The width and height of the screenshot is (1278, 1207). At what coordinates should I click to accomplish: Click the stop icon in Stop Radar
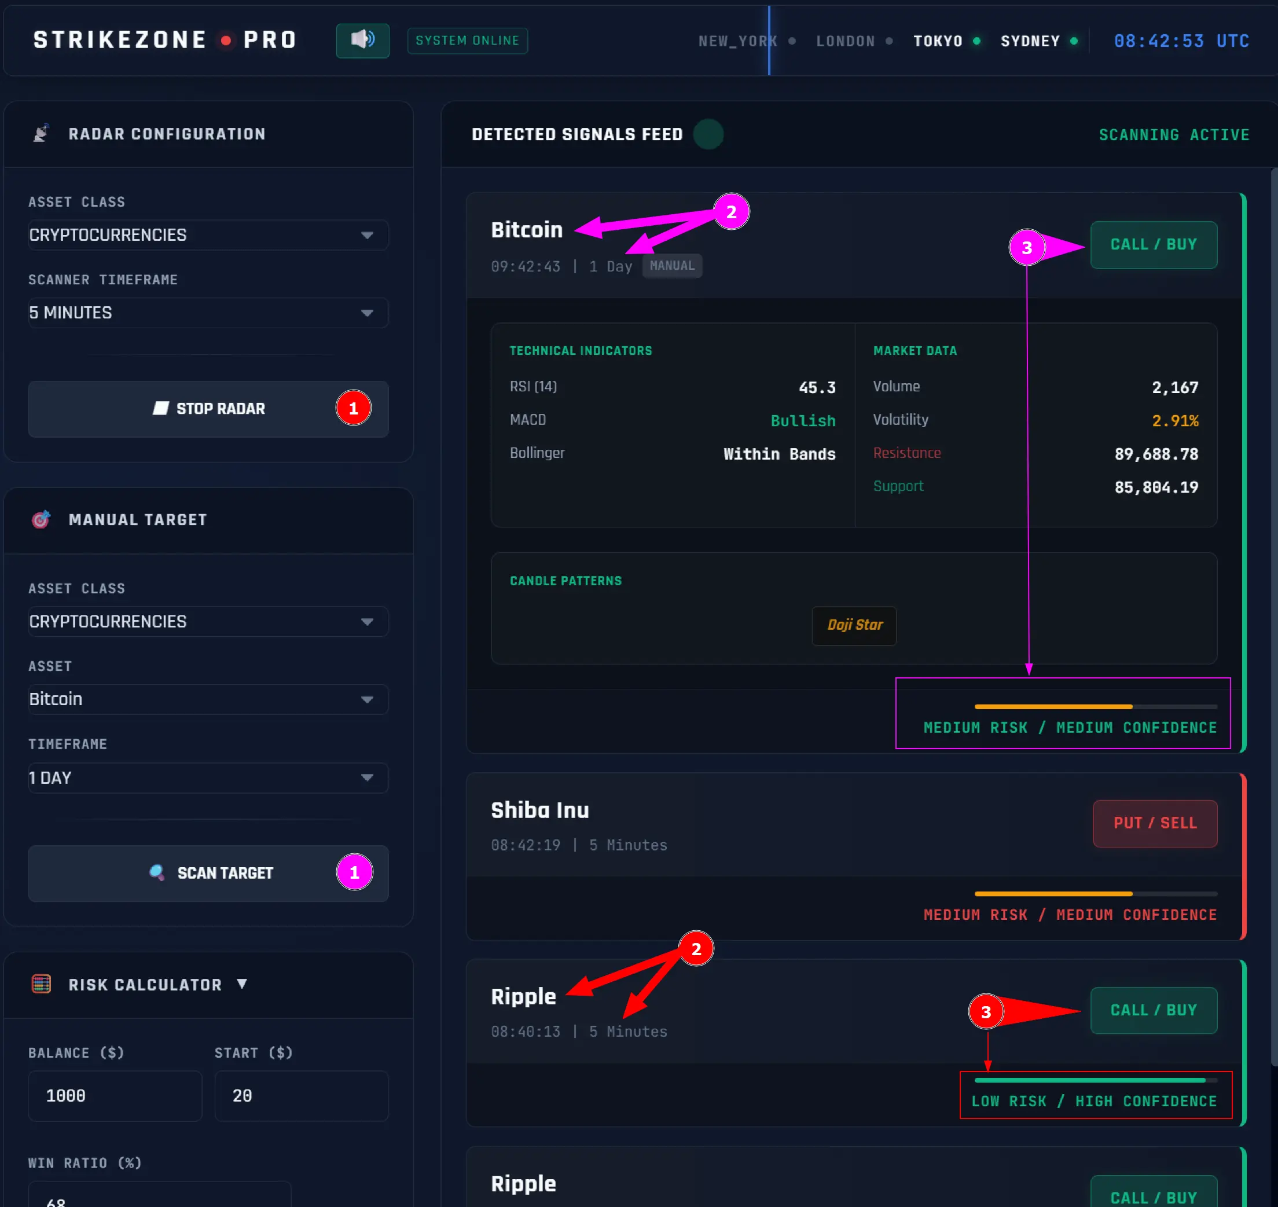coord(160,409)
